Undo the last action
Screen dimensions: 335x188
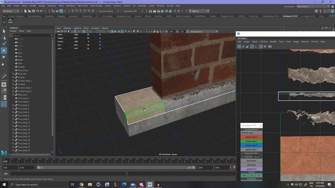(38, 11)
